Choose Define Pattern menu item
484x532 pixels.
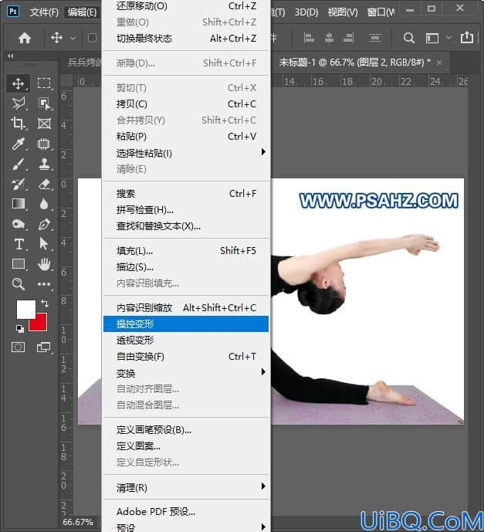click(x=186, y=446)
